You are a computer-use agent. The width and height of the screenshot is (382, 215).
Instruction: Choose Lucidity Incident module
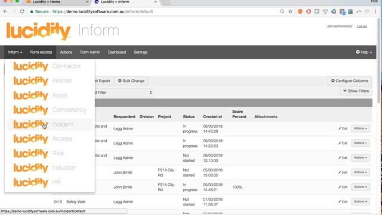click(x=50, y=124)
